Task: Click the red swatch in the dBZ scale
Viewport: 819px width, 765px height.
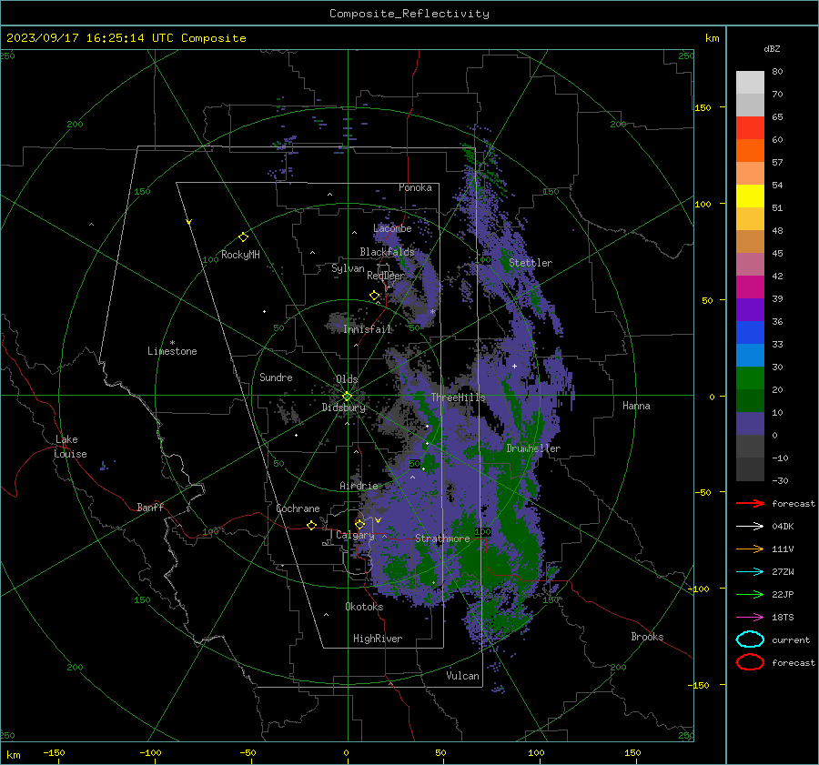Action: [x=750, y=128]
